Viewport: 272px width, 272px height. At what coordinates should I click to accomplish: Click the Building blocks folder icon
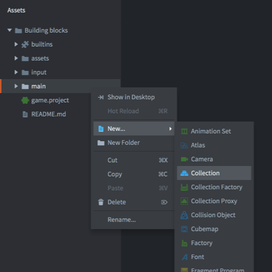(19, 31)
